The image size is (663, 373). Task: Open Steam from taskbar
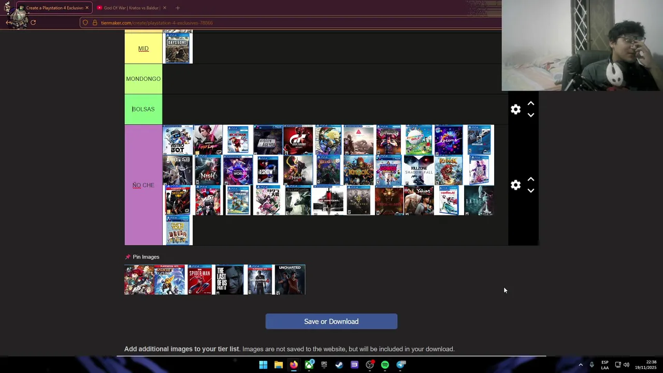click(x=339, y=365)
